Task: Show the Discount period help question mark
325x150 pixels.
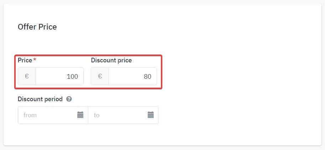Action: (x=69, y=99)
